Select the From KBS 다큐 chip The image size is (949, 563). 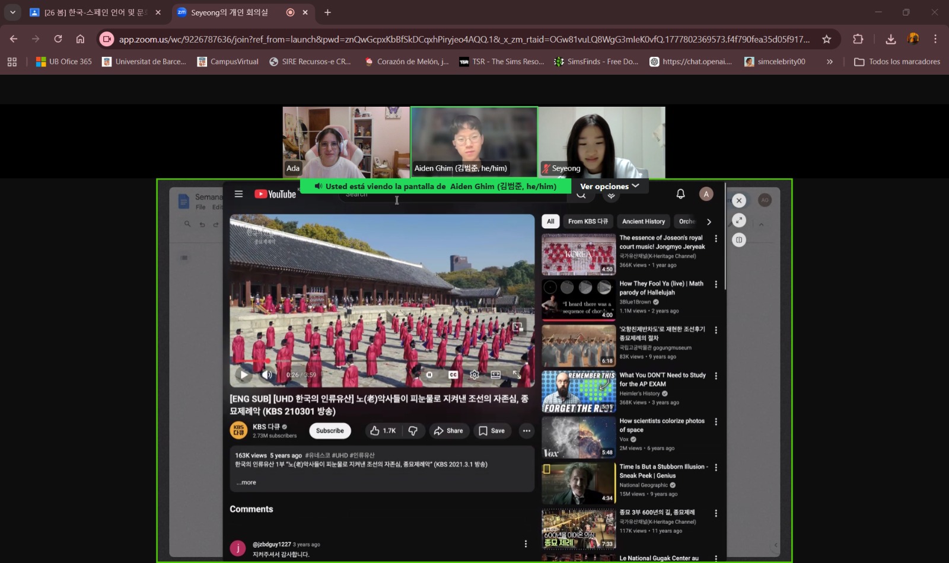[x=588, y=222]
